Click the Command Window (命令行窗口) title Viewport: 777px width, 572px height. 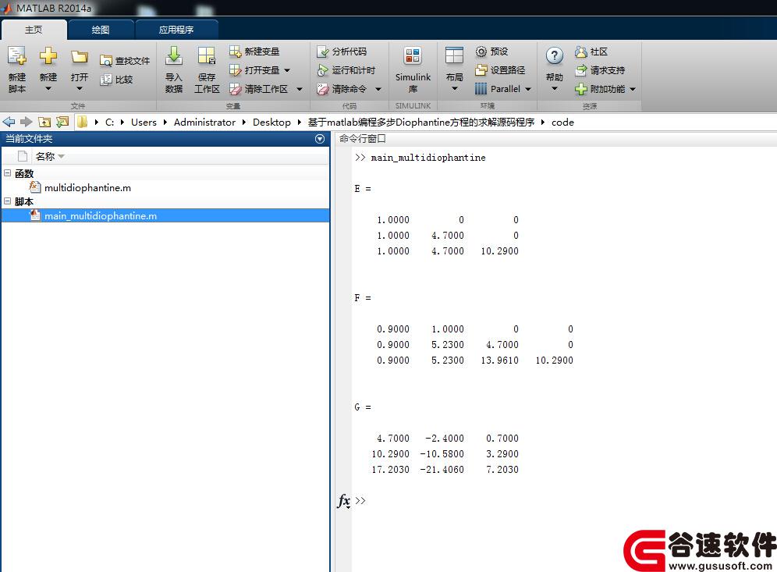point(362,139)
